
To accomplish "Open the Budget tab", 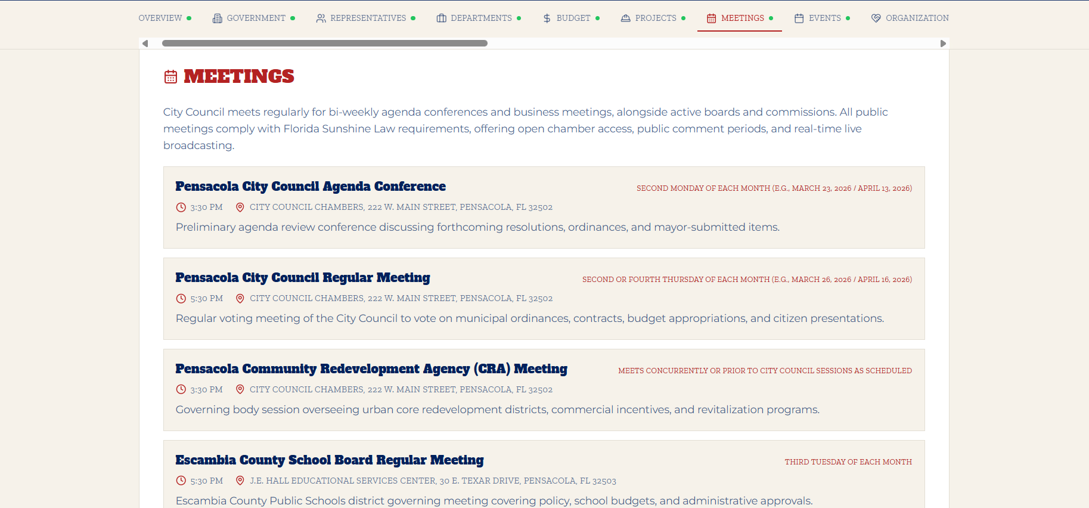I will coord(571,18).
